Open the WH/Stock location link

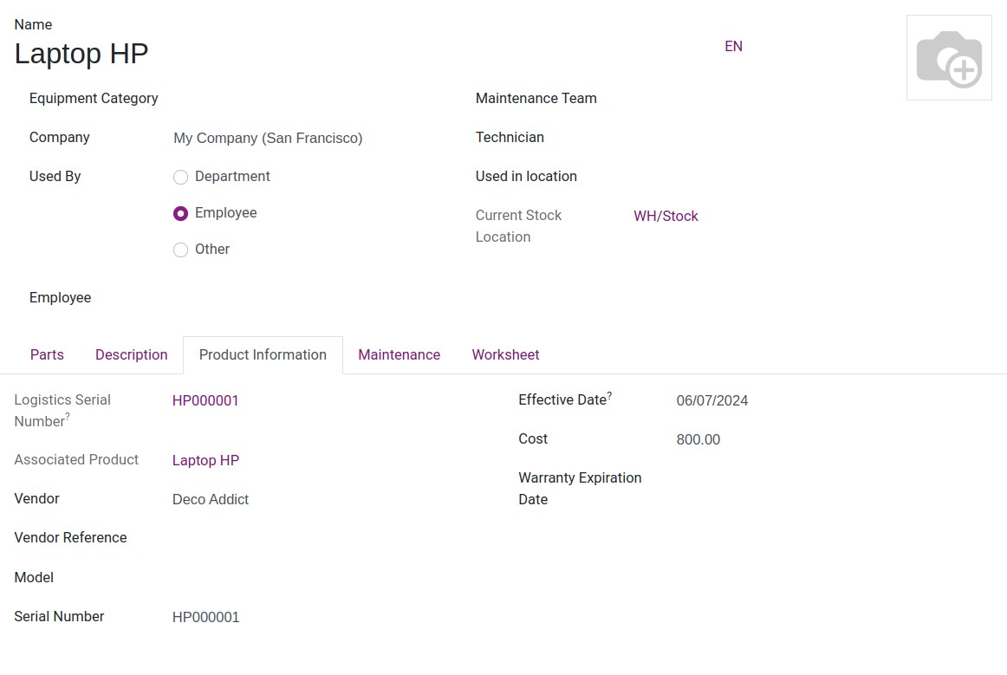pos(666,217)
